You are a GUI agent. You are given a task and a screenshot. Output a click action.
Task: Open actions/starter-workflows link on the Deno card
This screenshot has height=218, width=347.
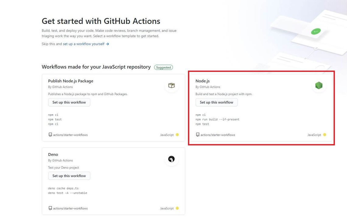tap(70, 208)
